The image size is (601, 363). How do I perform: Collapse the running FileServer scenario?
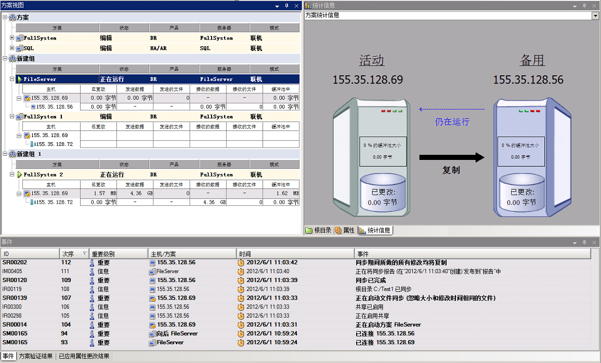click(12, 79)
